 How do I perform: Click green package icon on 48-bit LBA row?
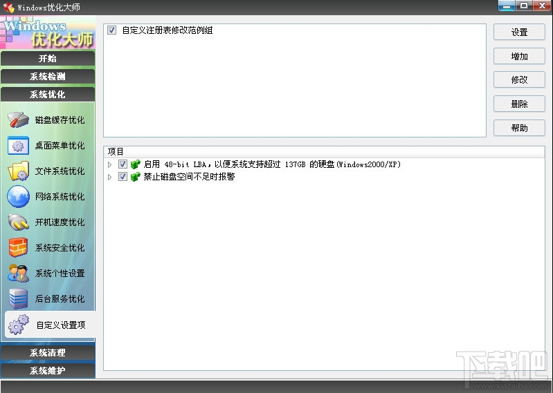136,164
